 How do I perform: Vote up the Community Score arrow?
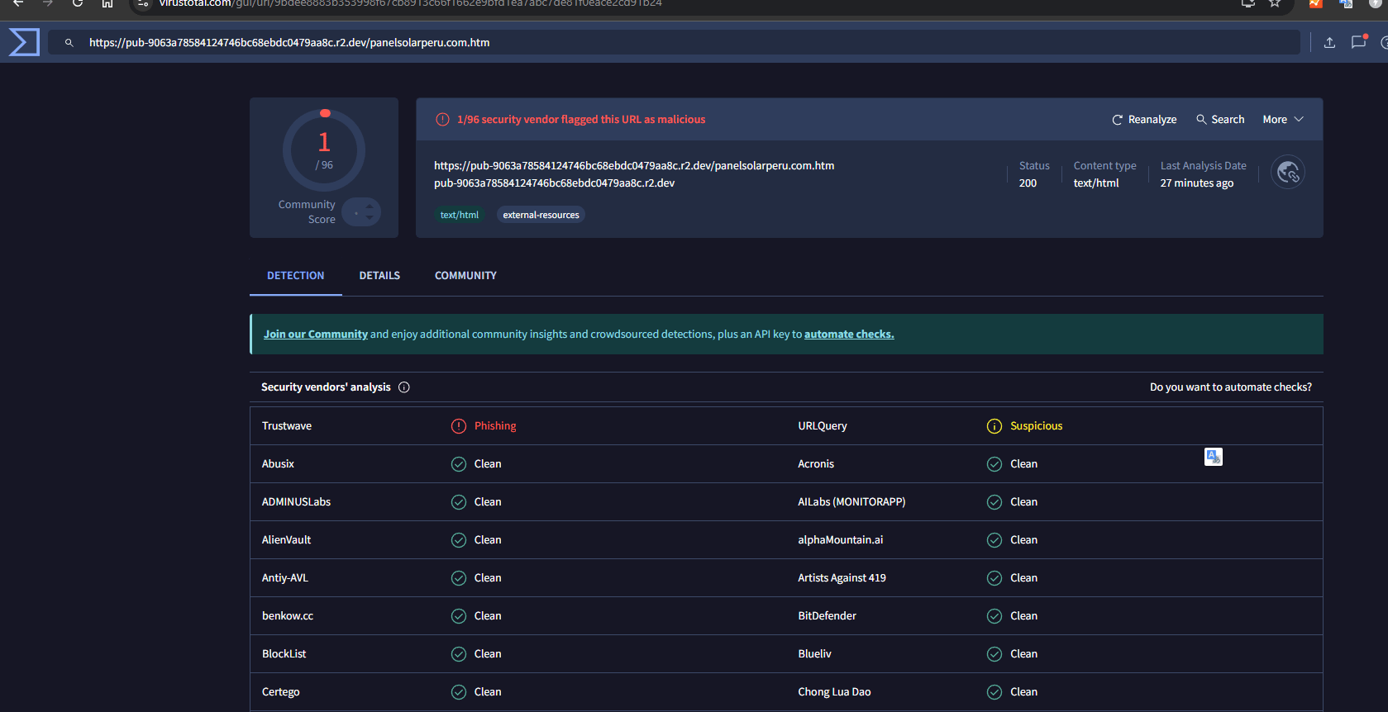click(370, 206)
